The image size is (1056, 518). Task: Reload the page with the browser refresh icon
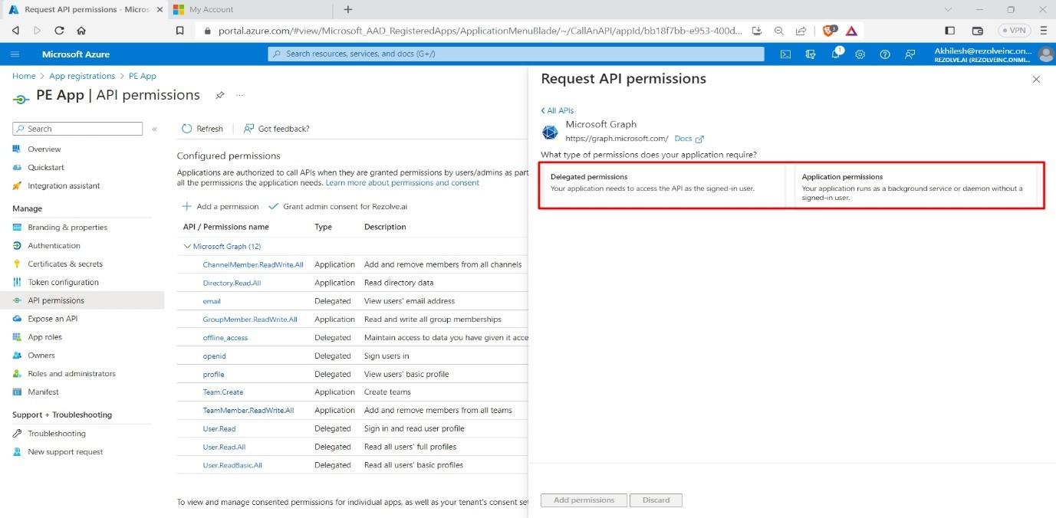click(x=59, y=31)
